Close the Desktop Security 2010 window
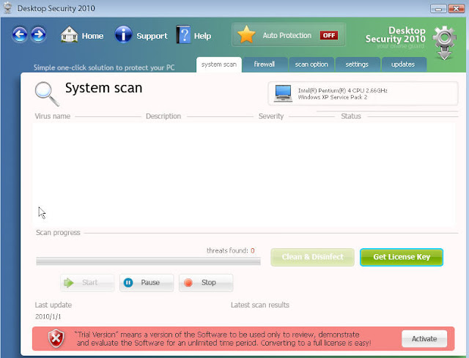 pyautogui.click(x=456, y=9)
